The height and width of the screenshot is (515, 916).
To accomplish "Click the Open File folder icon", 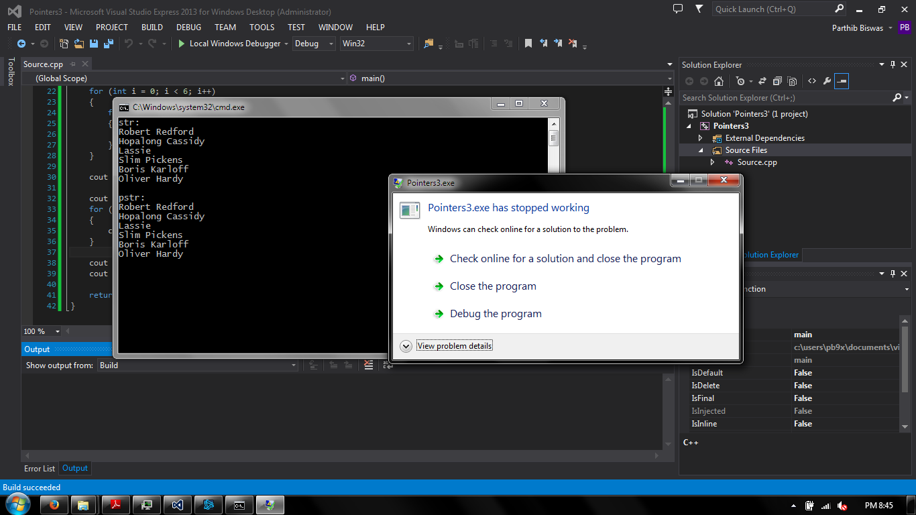I will click(x=79, y=44).
